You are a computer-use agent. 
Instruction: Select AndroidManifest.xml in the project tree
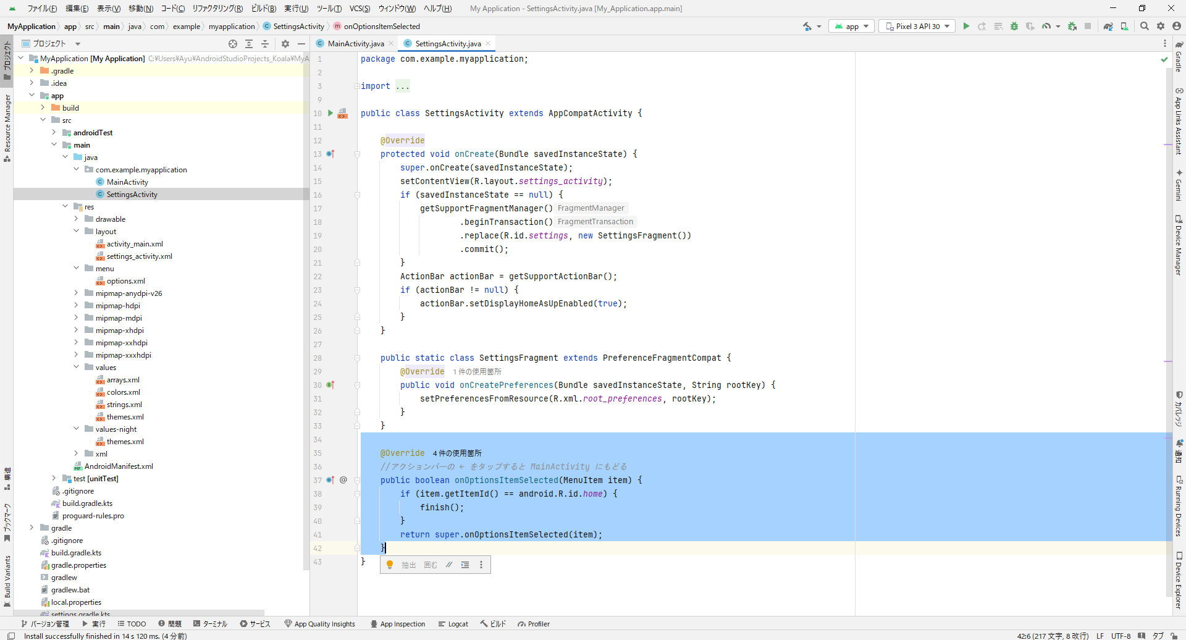click(119, 466)
